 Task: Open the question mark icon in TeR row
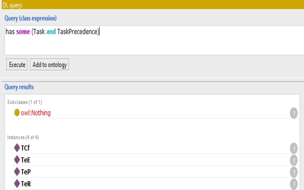coord(294,184)
